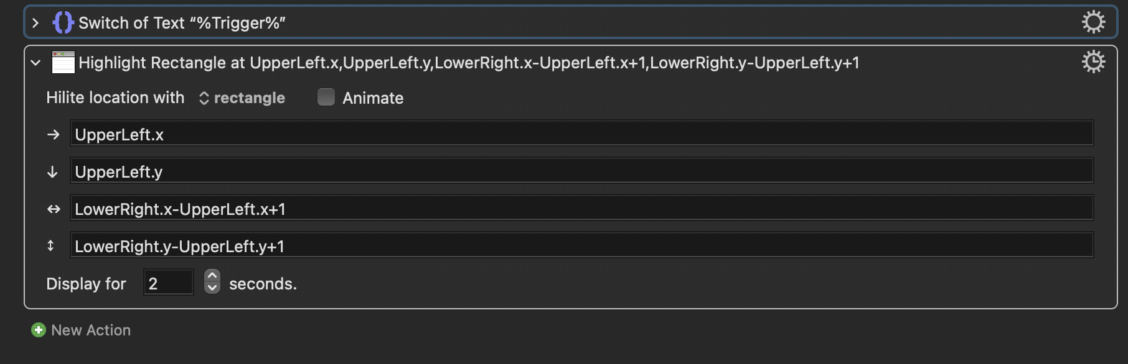Click the right arrow icon beside UpperLeft.x
This screenshot has width=1128, height=364.
click(x=54, y=134)
